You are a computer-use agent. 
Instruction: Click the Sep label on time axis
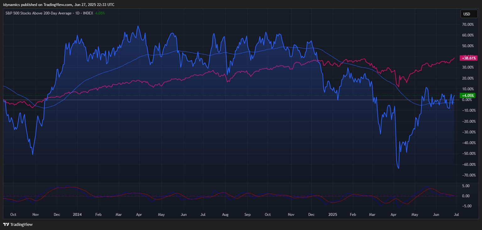point(247,215)
